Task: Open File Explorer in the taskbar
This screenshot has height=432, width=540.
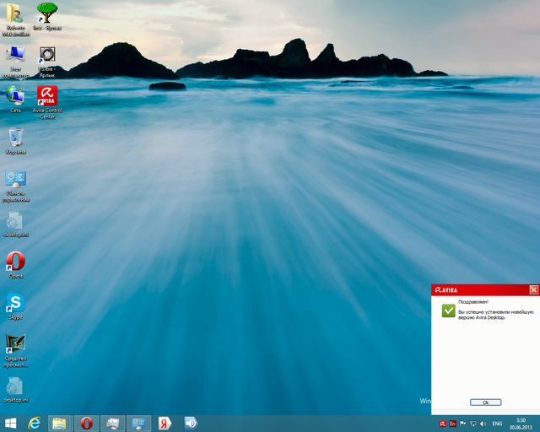Action: (60, 424)
